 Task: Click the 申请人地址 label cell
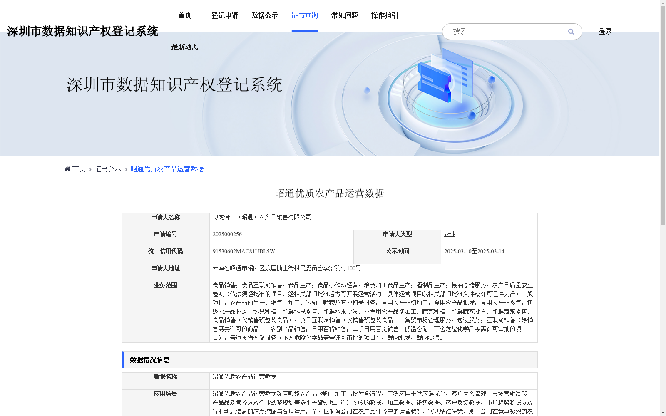(166, 272)
